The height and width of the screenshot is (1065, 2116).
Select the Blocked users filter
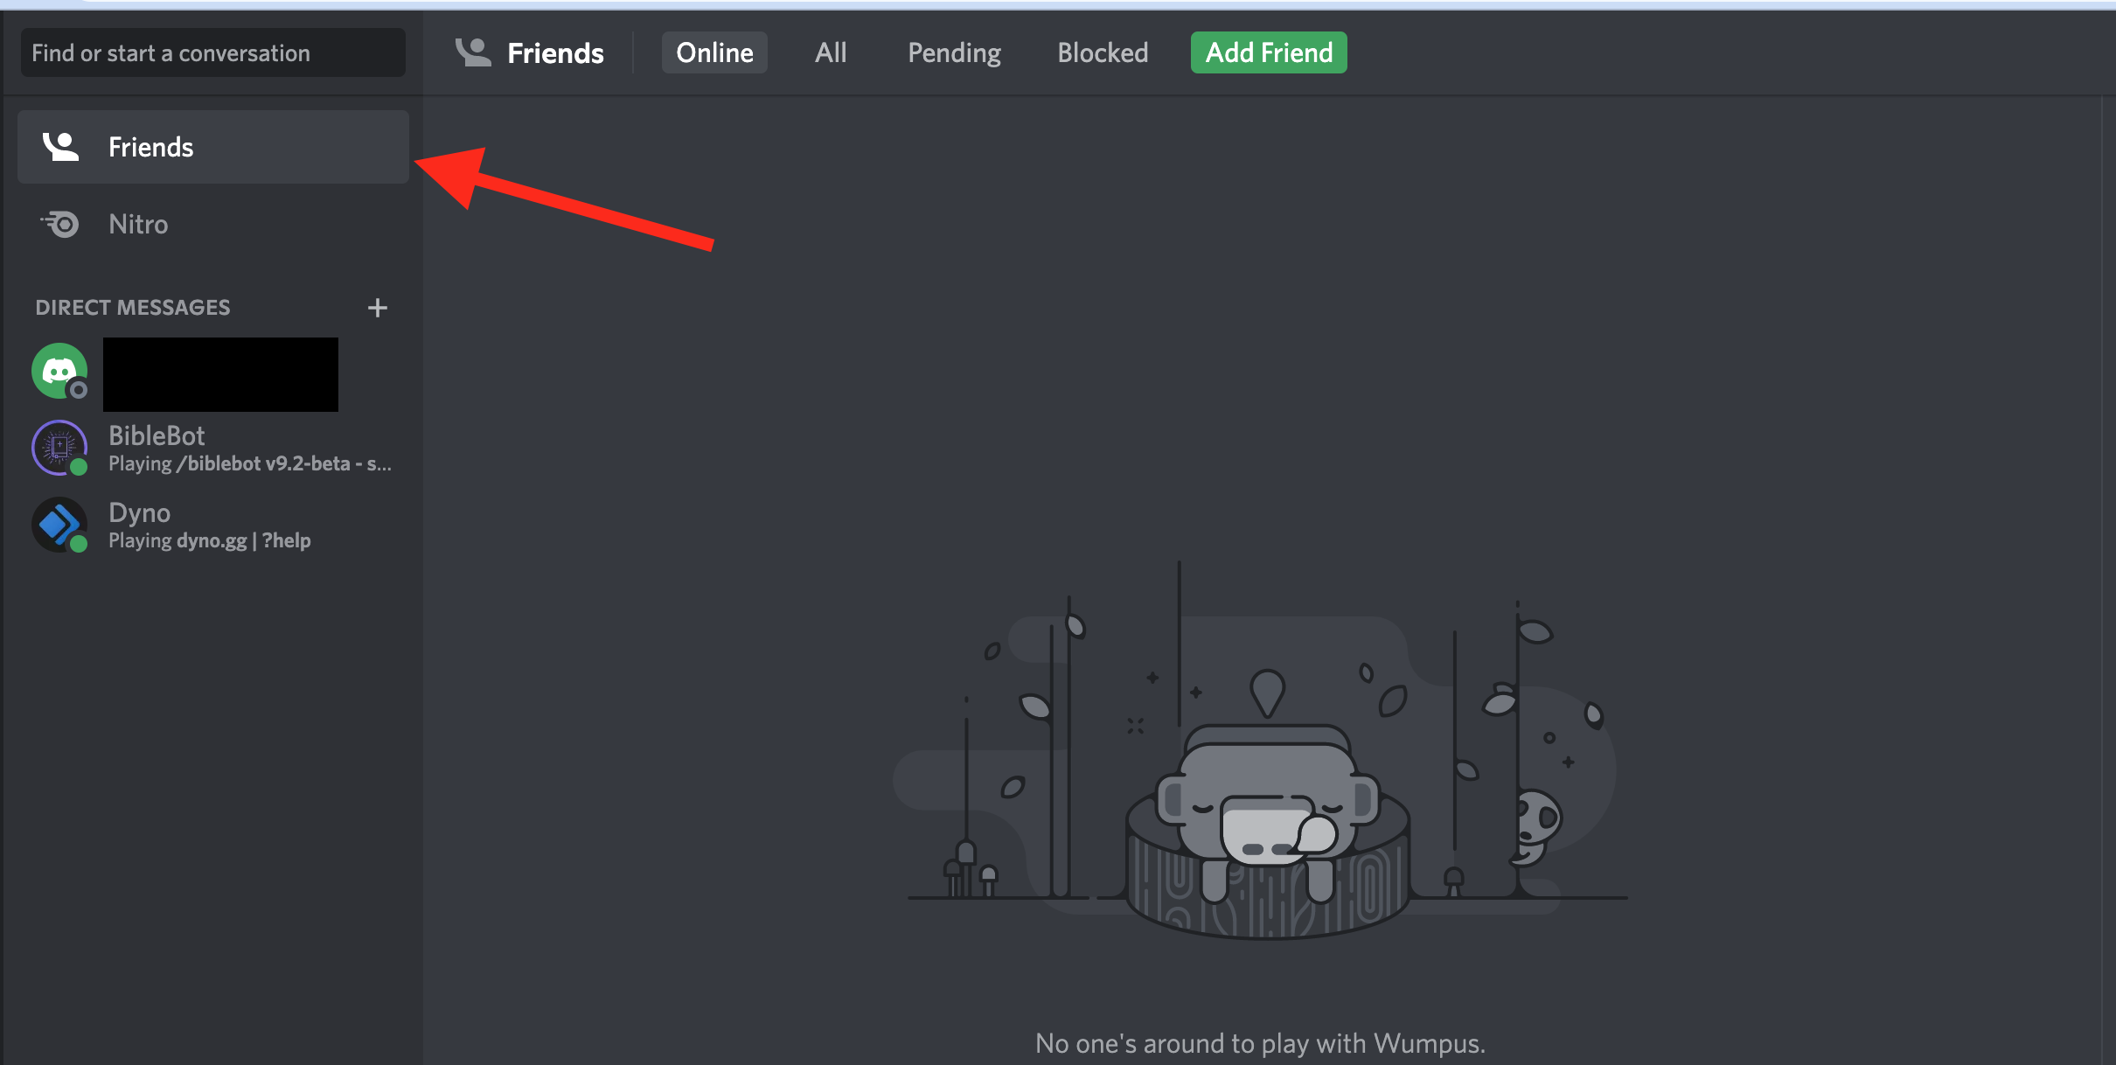tap(1104, 53)
